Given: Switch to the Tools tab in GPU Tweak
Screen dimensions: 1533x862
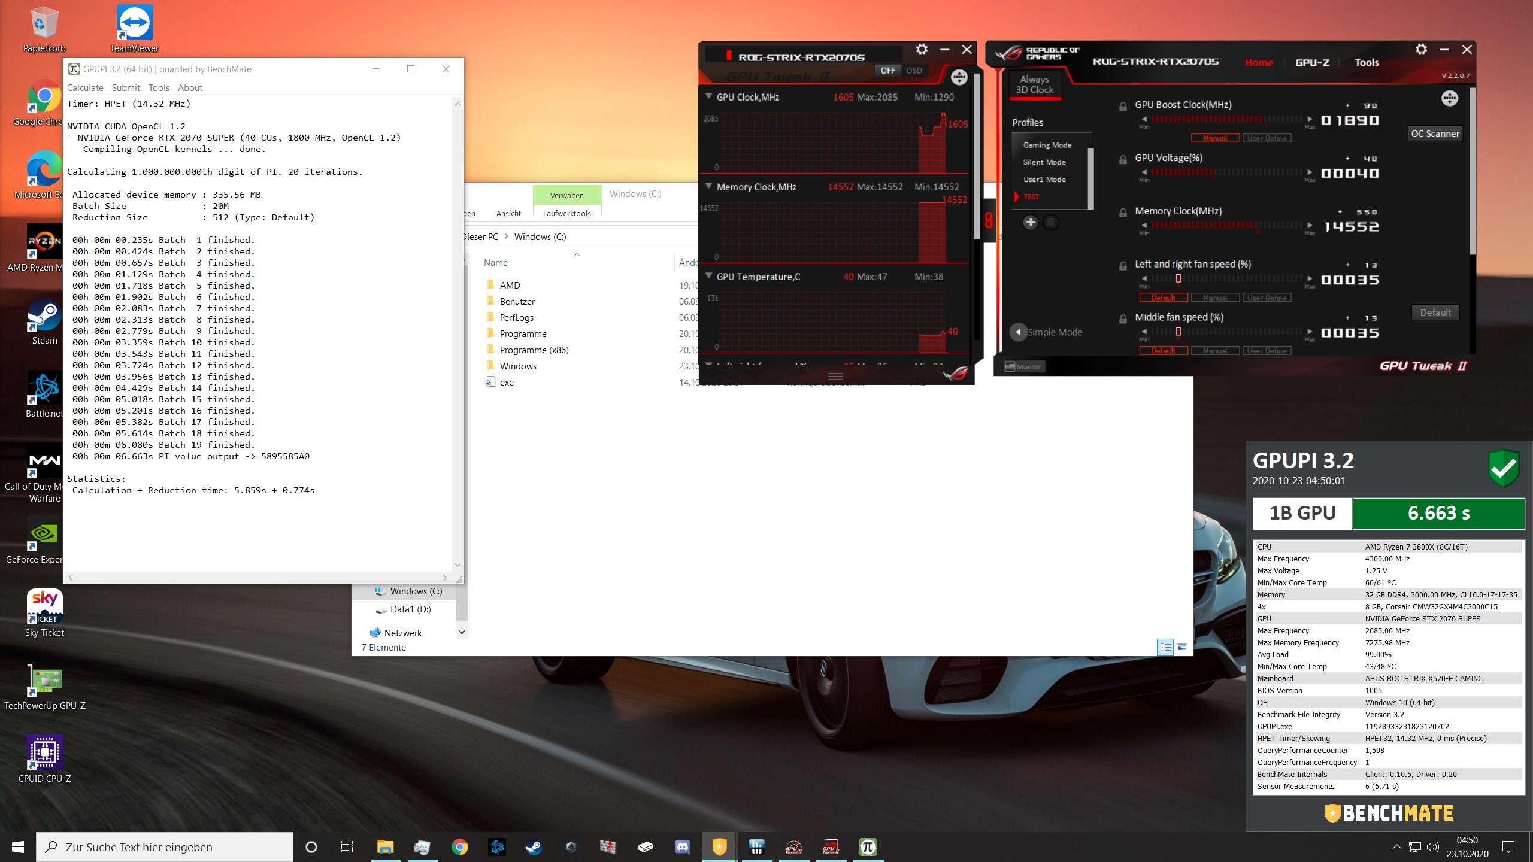Looking at the screenshot, I should [x=1367, y=62].
